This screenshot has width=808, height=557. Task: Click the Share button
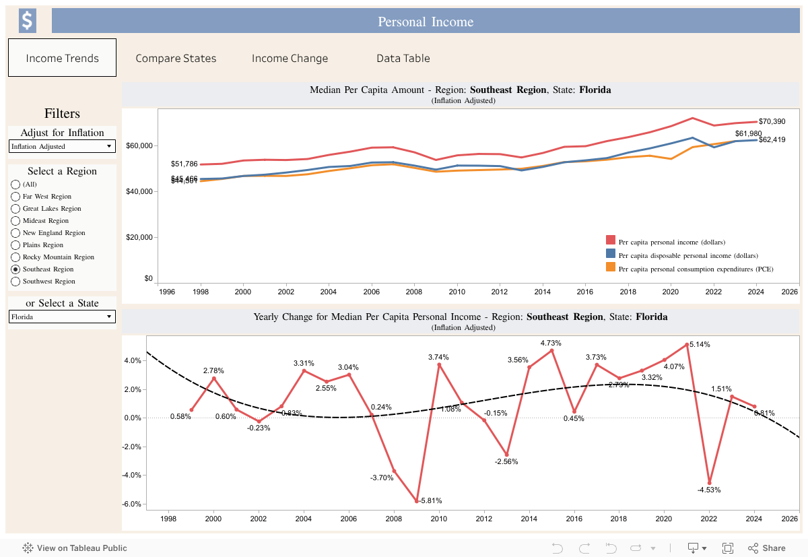click(x=767, y=548)
